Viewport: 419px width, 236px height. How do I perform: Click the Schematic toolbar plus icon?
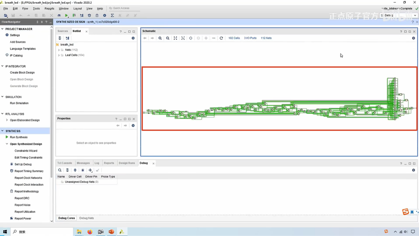pyautogui.click(x=206, y=38)
